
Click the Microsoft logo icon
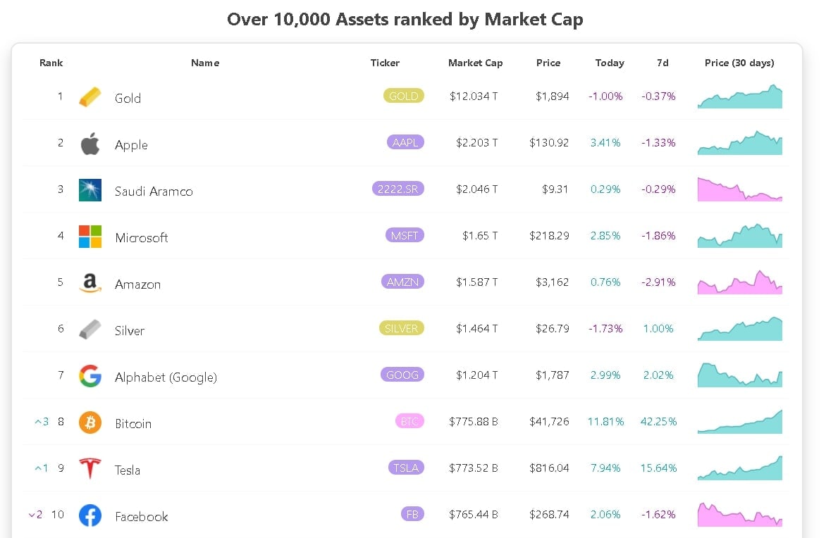[90, 237]
